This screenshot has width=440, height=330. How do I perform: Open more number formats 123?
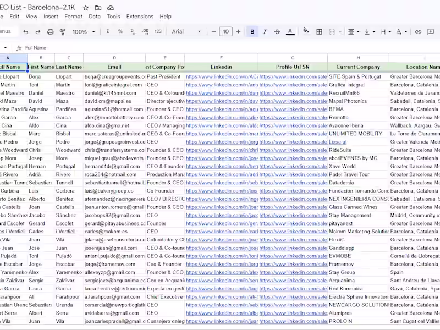point(158,31)
